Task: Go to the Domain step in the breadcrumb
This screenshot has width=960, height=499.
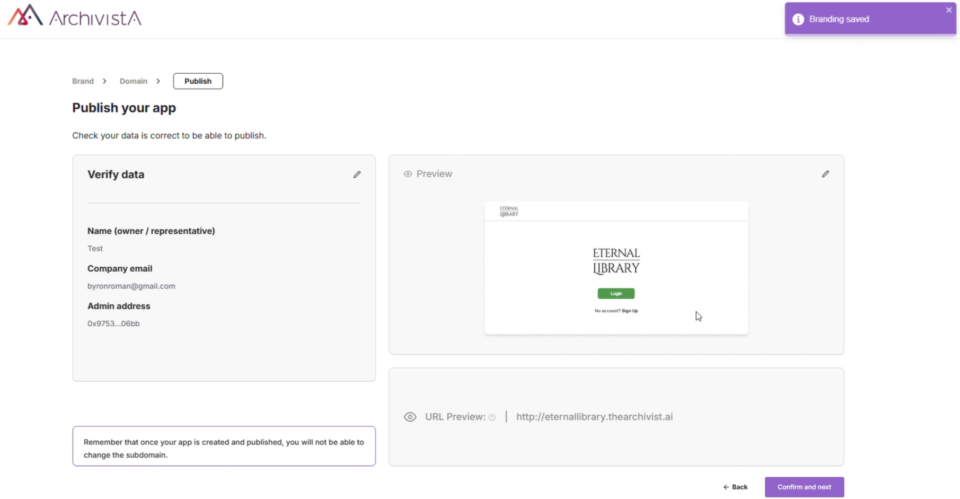Action: (133, 81)
